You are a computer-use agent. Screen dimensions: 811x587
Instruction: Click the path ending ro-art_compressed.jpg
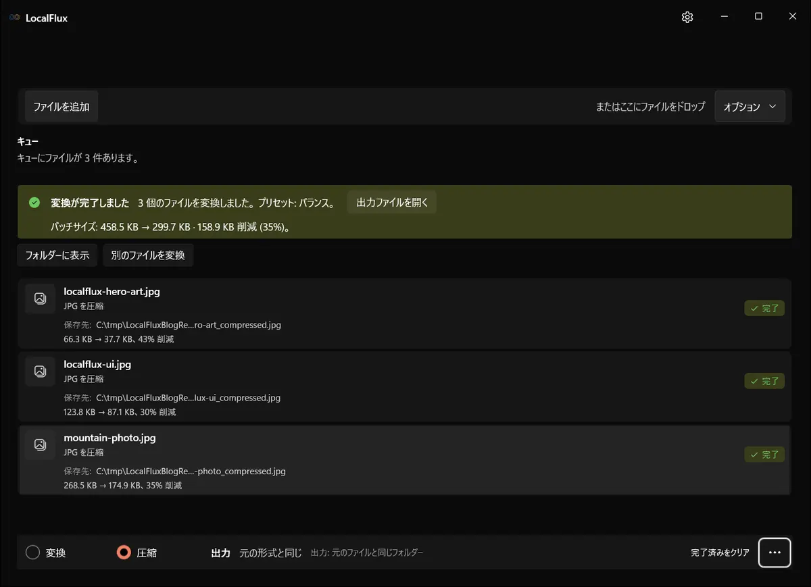[188, 325]
